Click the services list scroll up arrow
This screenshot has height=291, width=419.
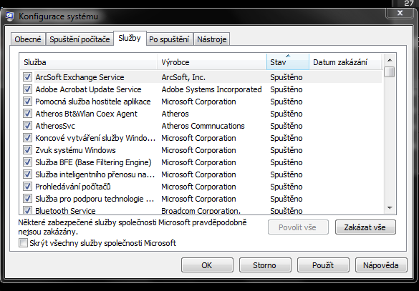(x=390, y=60)
